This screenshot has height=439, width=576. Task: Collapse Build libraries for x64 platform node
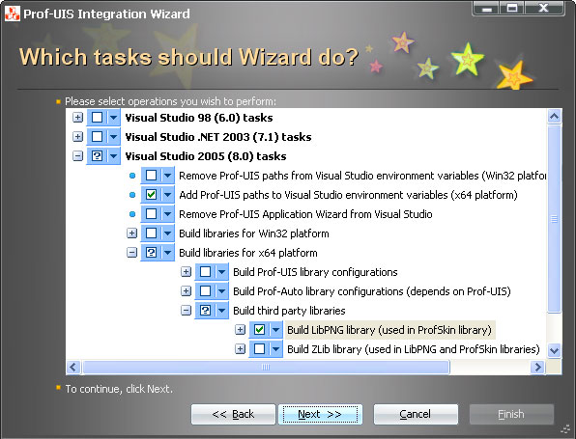pos(131,253)
